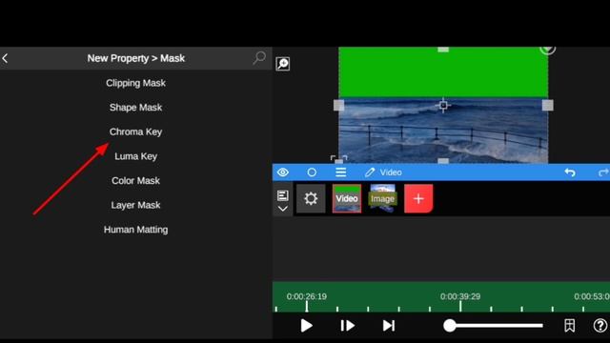Select Color Mask option

pyautogui.click(x=135, y=181)
